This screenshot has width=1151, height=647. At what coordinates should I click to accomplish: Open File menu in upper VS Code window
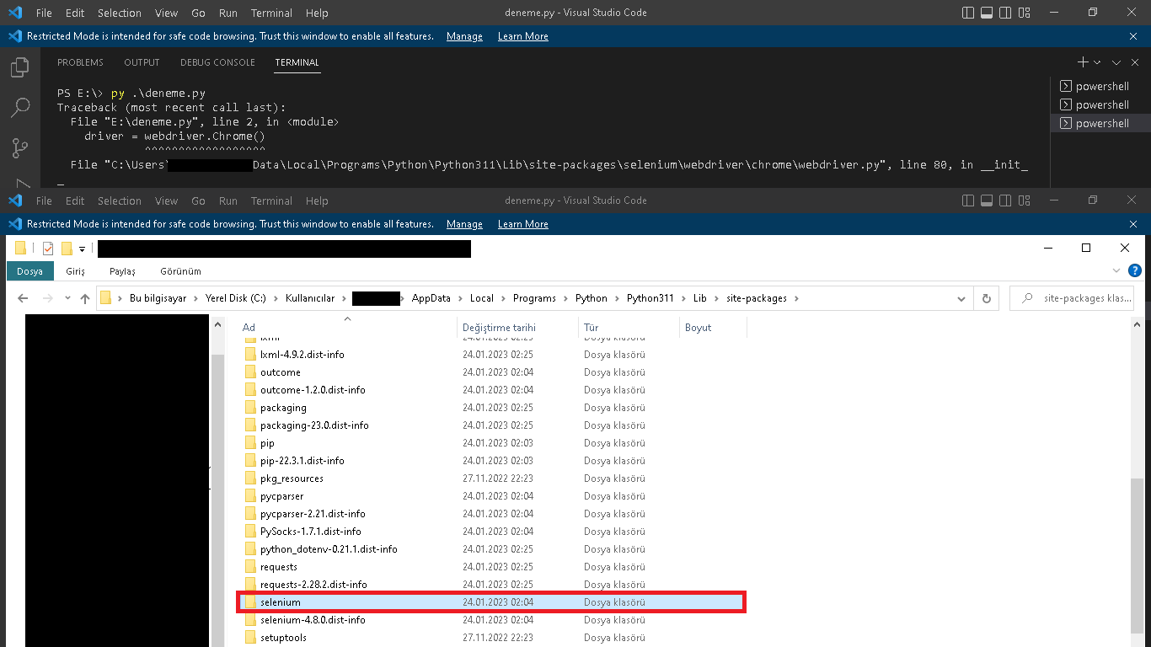tap(44, 13)
